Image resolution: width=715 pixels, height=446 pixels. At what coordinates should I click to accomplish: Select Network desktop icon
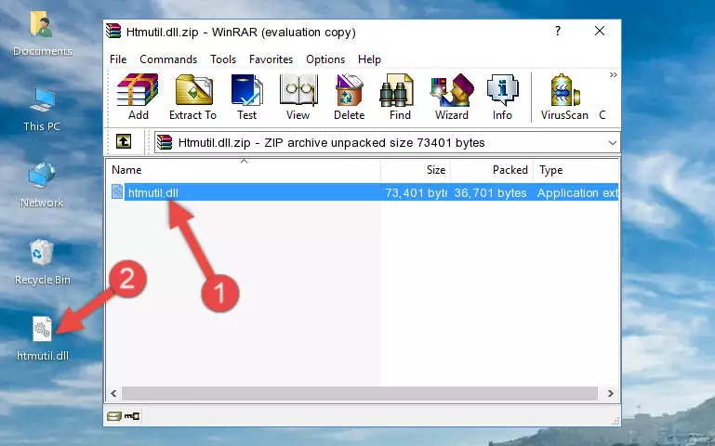click(x=42, y=185)
